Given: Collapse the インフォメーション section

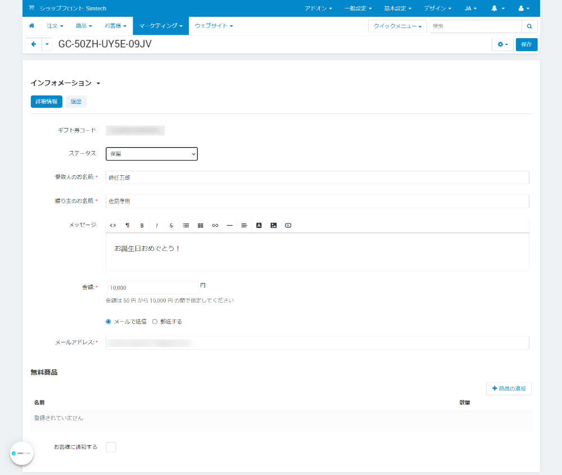Looking at the screenshot, I should tap(66, 83).
